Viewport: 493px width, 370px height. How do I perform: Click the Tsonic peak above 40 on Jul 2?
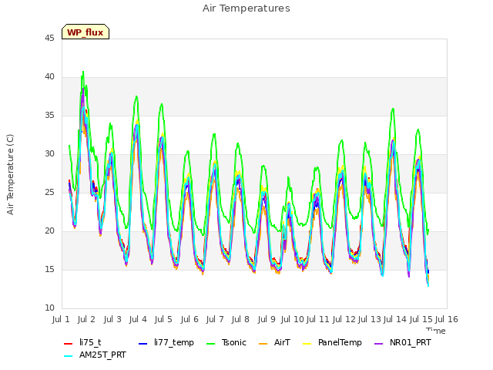coord(83,72)
